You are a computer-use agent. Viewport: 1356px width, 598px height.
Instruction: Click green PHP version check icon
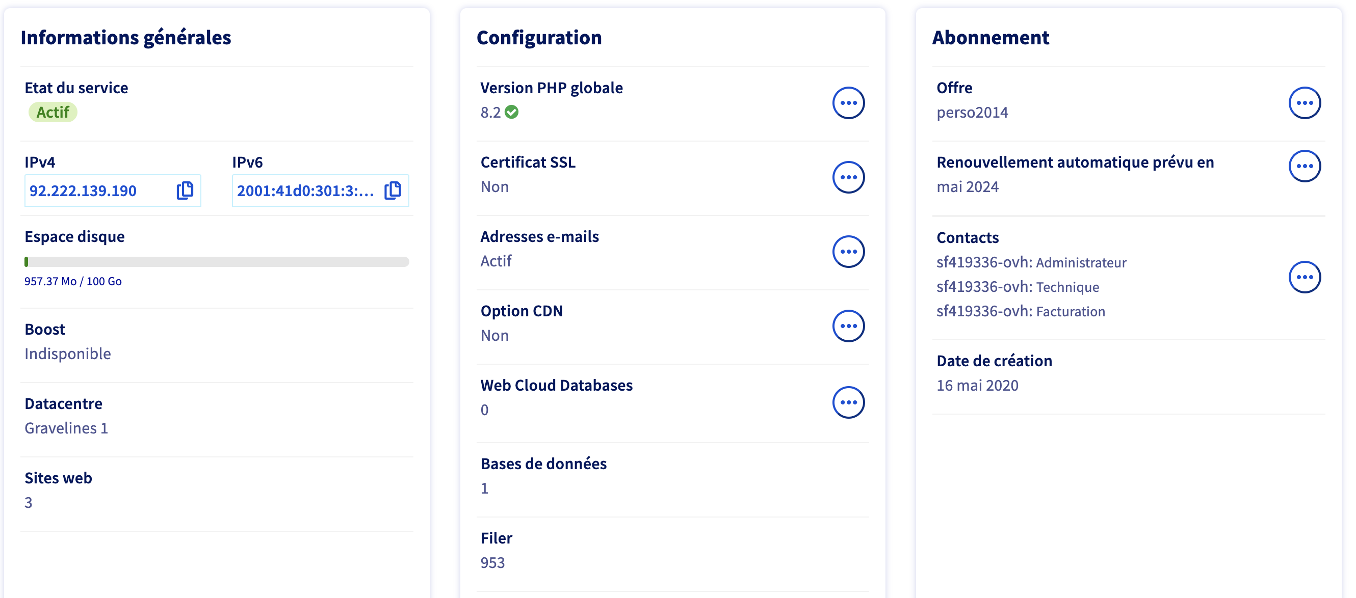(511, 112)
